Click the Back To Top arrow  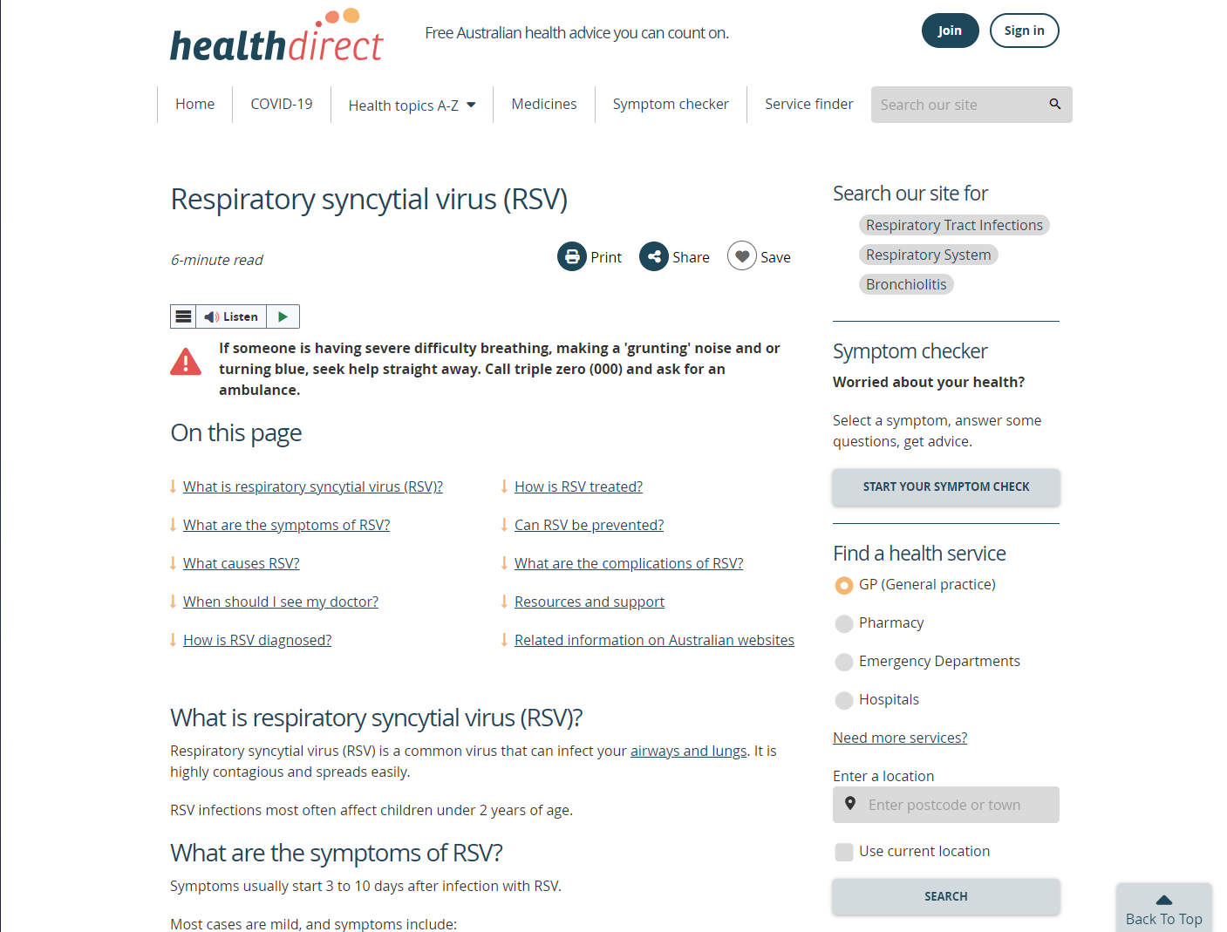pyautogui.click(x=1163, y=901)
